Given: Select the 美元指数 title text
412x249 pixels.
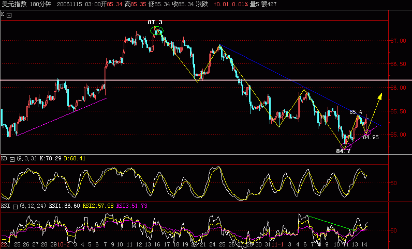Looking at the screenshot, I should point(14,4).
